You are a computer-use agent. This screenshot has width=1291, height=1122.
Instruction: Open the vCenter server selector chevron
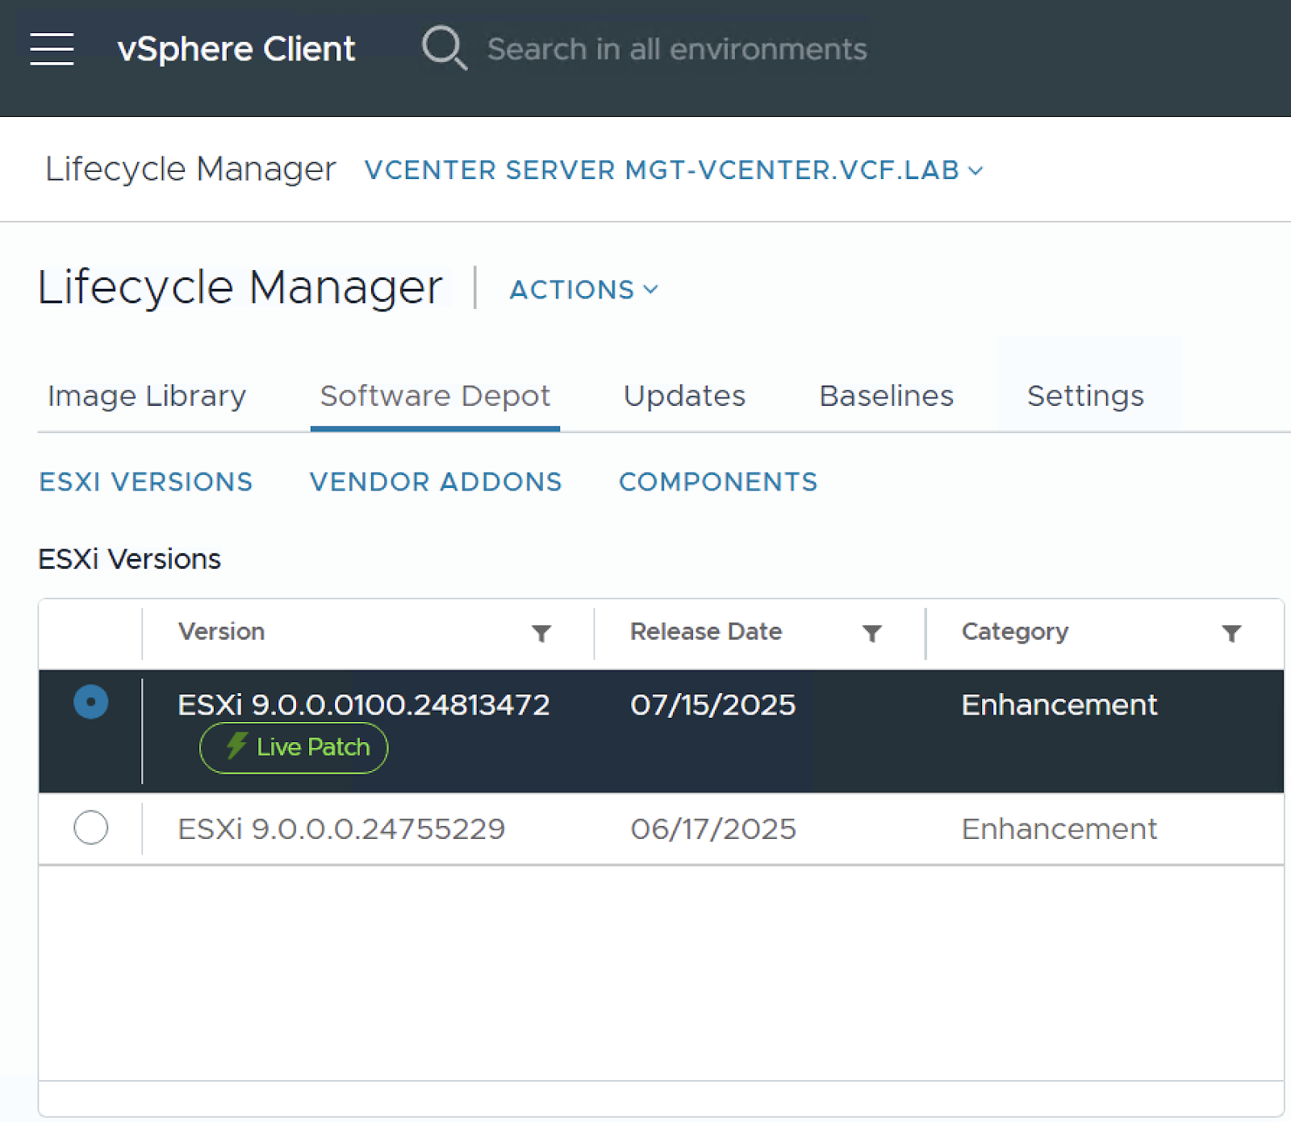[x=976, y=170]
